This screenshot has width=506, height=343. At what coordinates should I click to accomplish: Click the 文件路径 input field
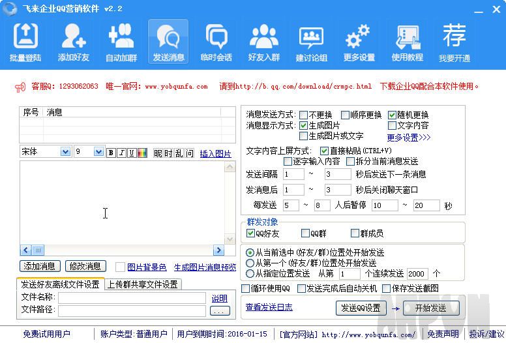(x=132, y=311)
